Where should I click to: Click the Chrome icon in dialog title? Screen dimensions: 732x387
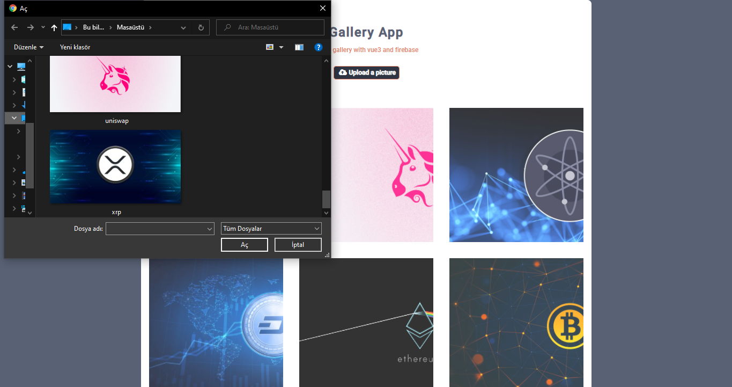(x=13, y=8)
